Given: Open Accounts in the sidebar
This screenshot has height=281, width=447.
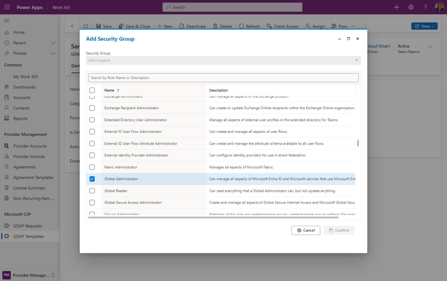Looking at the screenshot, I should pos(22,97).
